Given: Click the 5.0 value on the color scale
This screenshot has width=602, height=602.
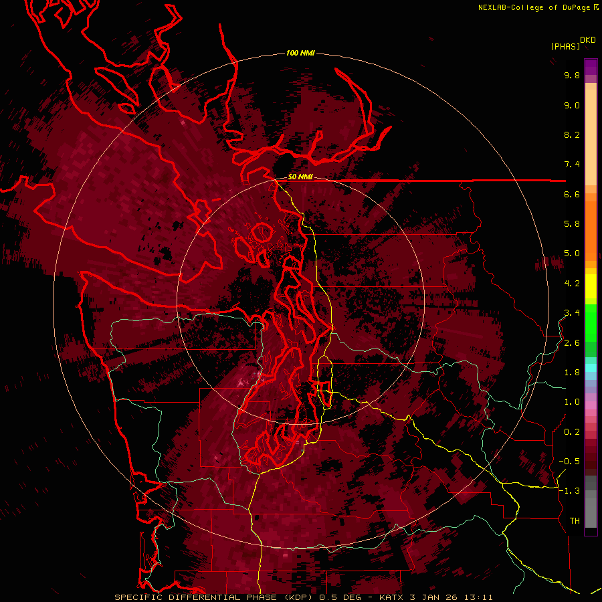Looking at the screenshot, I should click(572, 254).
